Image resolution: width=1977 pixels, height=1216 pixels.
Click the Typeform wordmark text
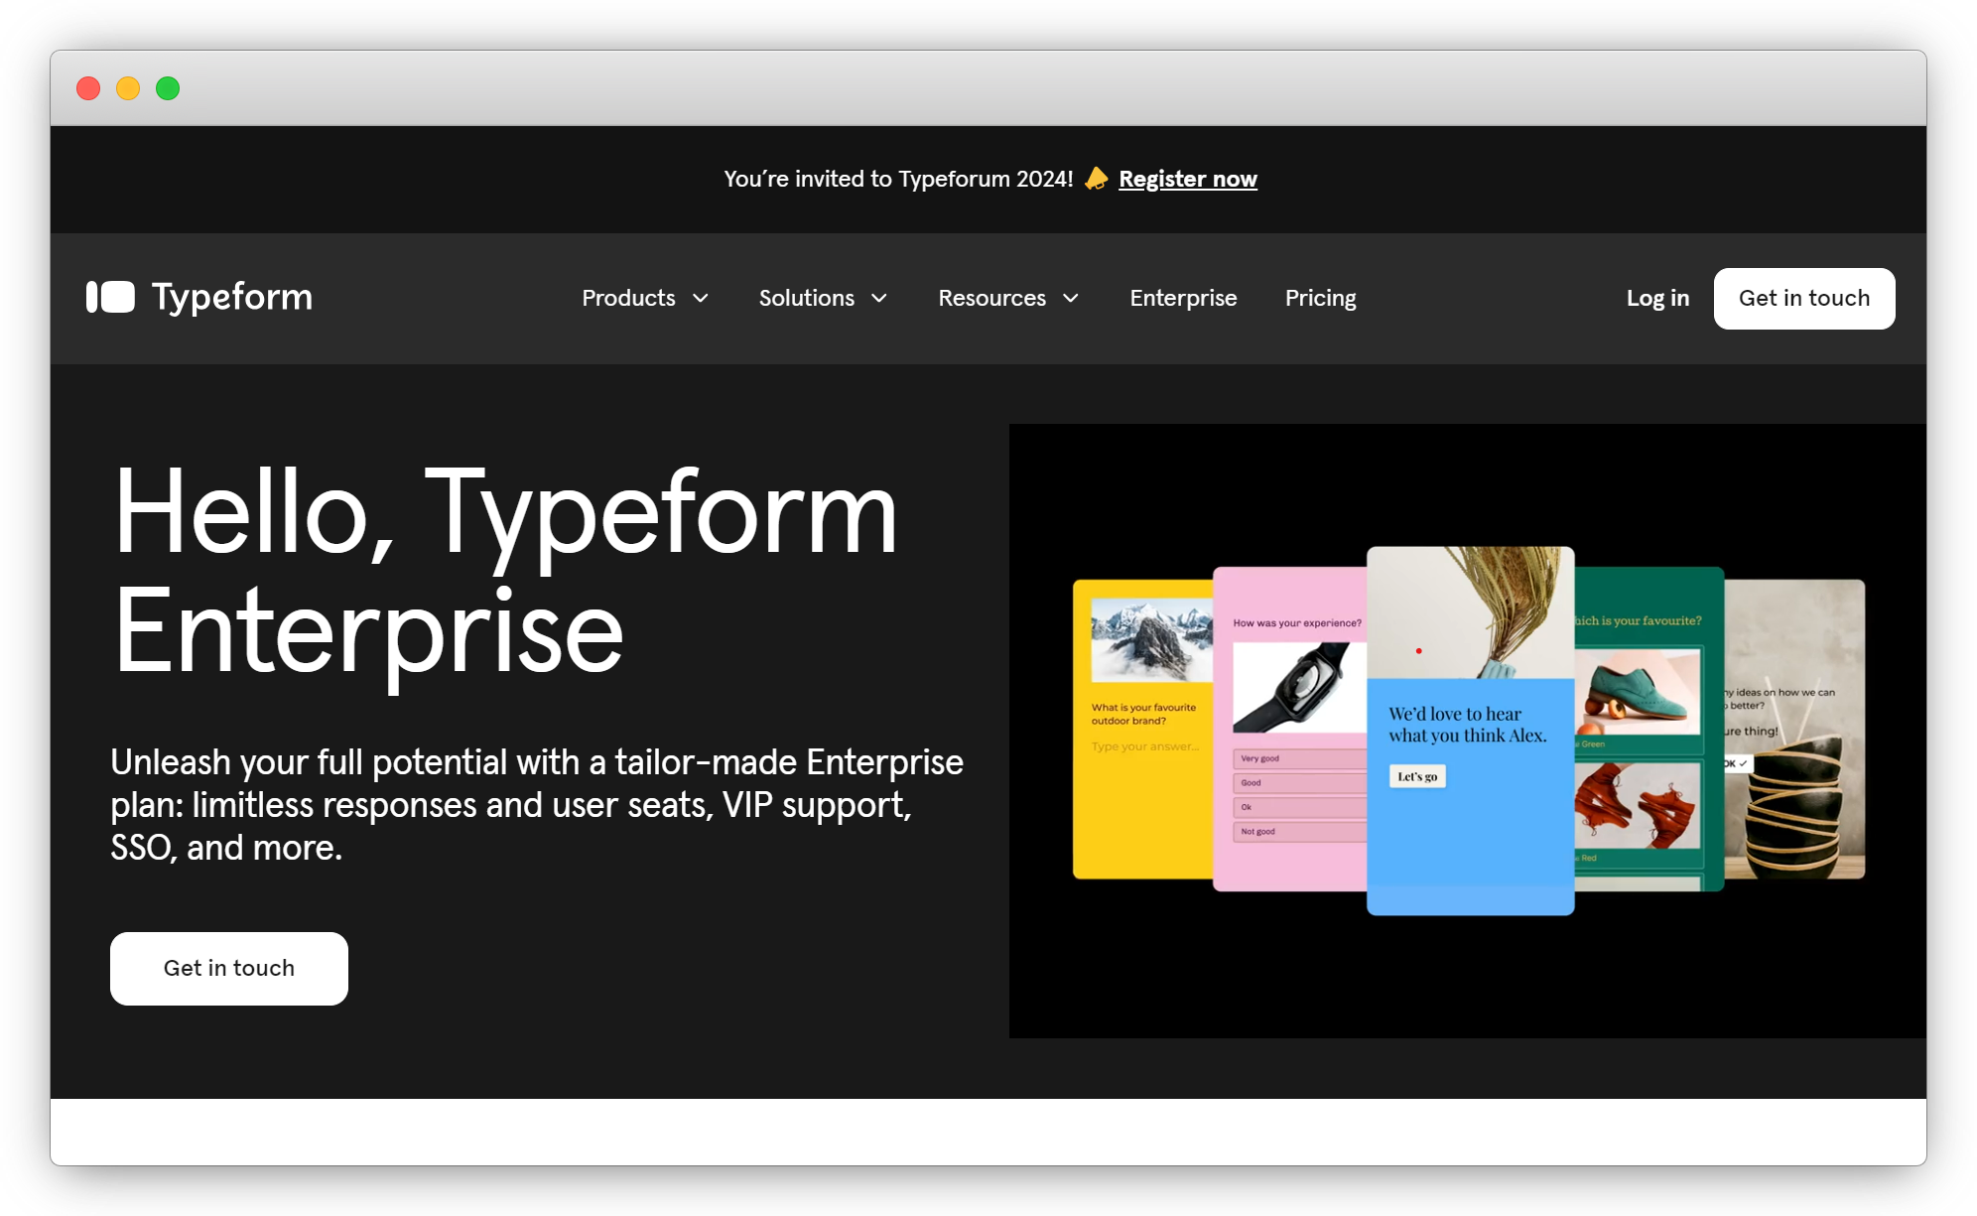pos(231,297)
